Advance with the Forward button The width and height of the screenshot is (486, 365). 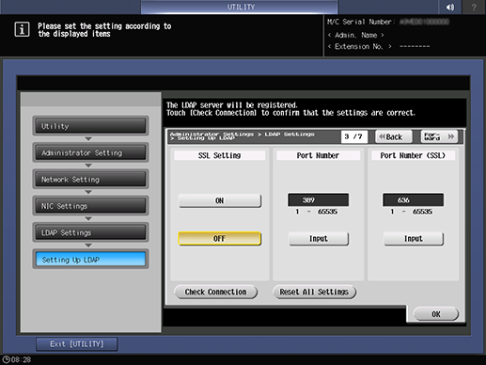tap(439, 136)
